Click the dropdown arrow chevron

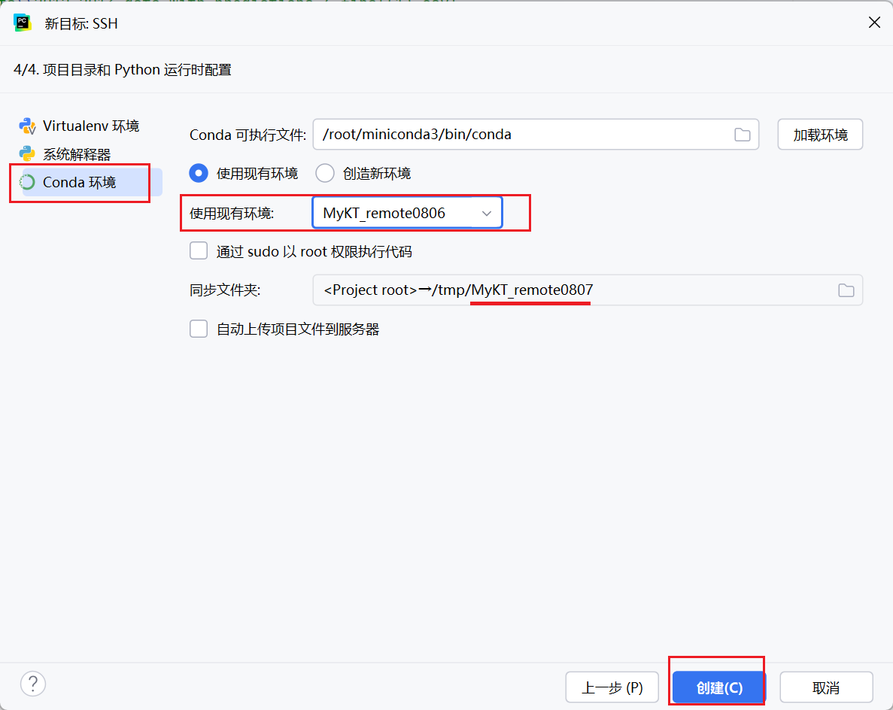pos(486,214)
